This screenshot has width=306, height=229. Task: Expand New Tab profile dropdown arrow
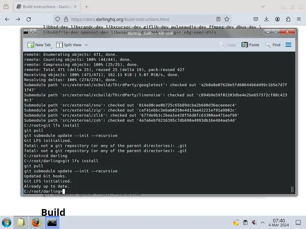51,48
